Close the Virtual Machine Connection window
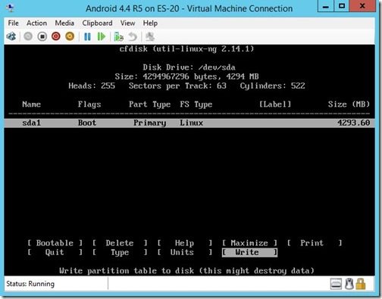382x299 pixels. point(362,6)
